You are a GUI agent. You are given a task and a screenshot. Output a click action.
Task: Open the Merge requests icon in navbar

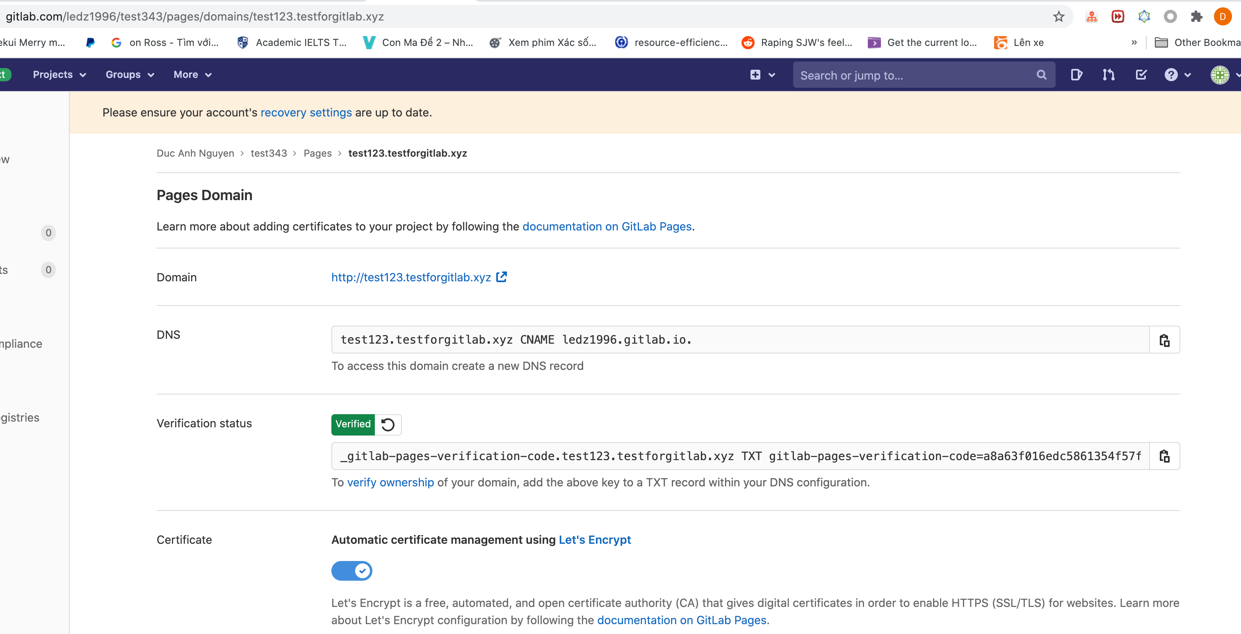tap(1109, 75)
